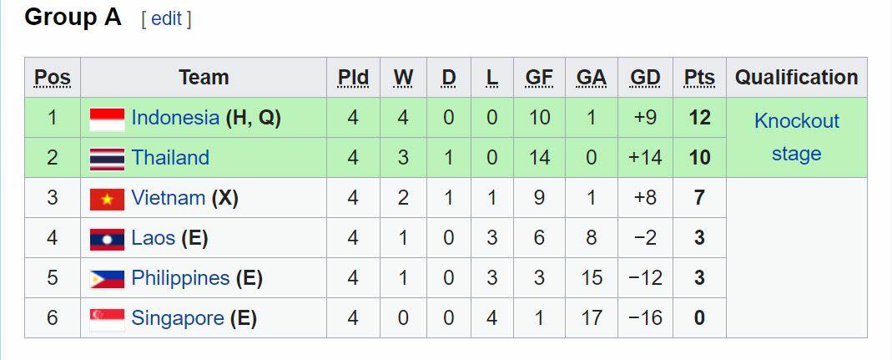Click the Thailand flag icon
The image size is (892, 360).
107,160
